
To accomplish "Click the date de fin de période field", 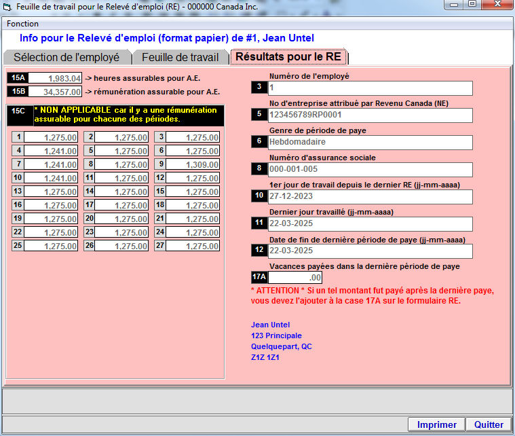I will coord(370,251).
